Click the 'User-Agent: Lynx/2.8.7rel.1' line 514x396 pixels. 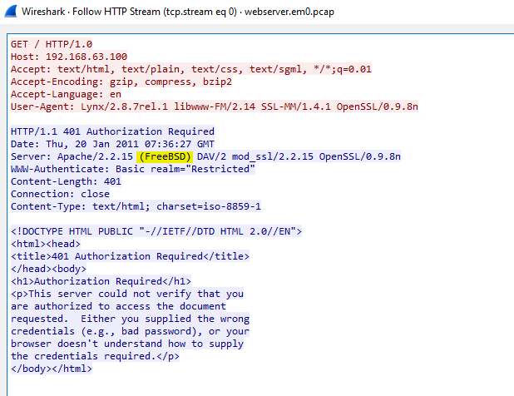click(215, 106)
